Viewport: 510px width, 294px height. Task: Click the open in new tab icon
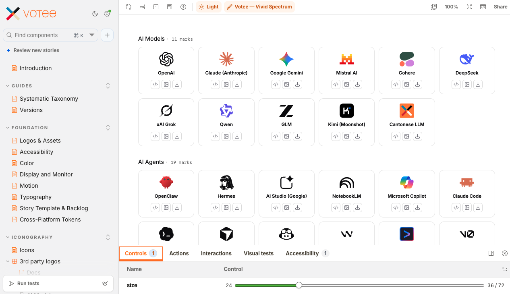pos(434,7)
